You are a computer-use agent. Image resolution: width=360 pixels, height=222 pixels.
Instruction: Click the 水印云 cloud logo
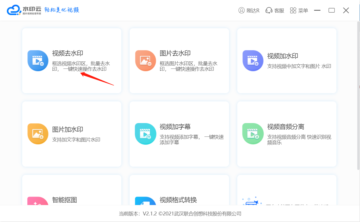pos(14,10)
